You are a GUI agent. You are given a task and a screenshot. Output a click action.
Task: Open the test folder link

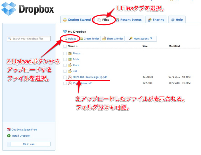[75, 71]
